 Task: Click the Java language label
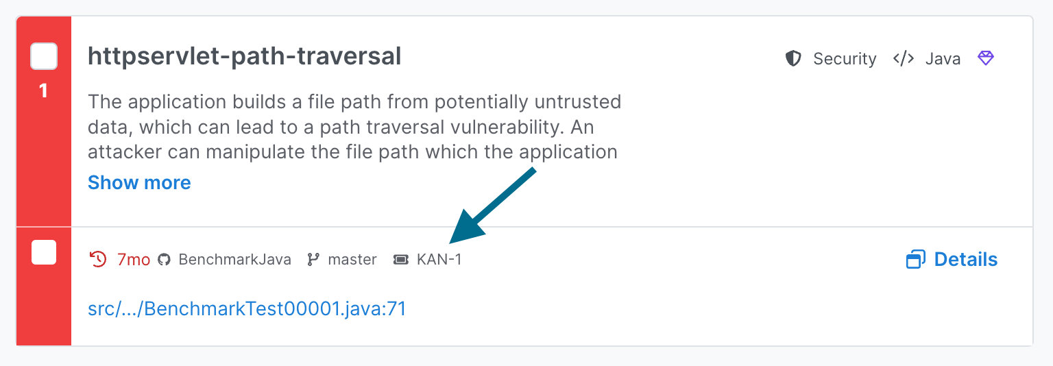click(x=943, y=59)
